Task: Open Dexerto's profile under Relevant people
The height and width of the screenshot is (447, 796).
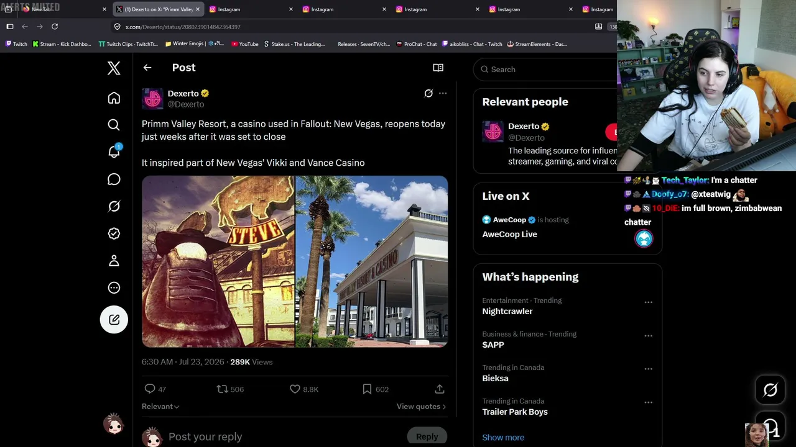Action: click(524, 126)
